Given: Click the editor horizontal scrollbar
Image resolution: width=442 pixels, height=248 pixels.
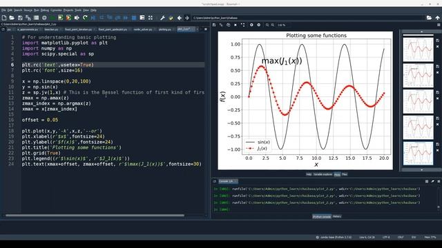Looking at the screenshot, I should [95, 216].
